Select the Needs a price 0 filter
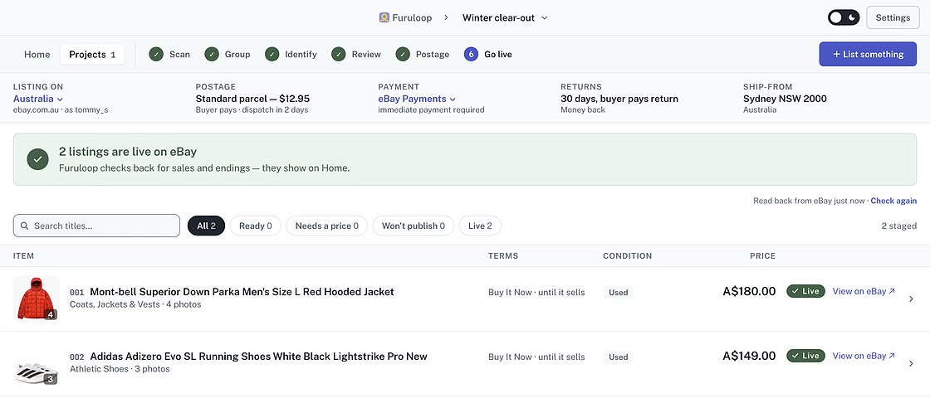This screenshot has height=403, width=930. 327,226
